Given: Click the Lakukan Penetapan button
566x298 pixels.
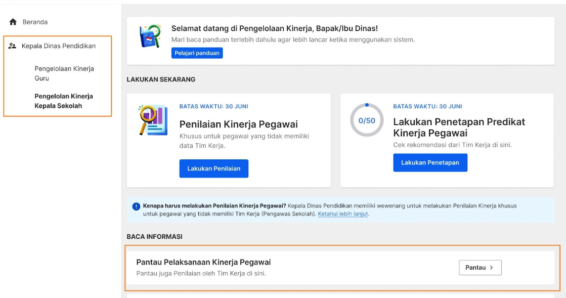Looking at the screenshot, I should 430,162.
